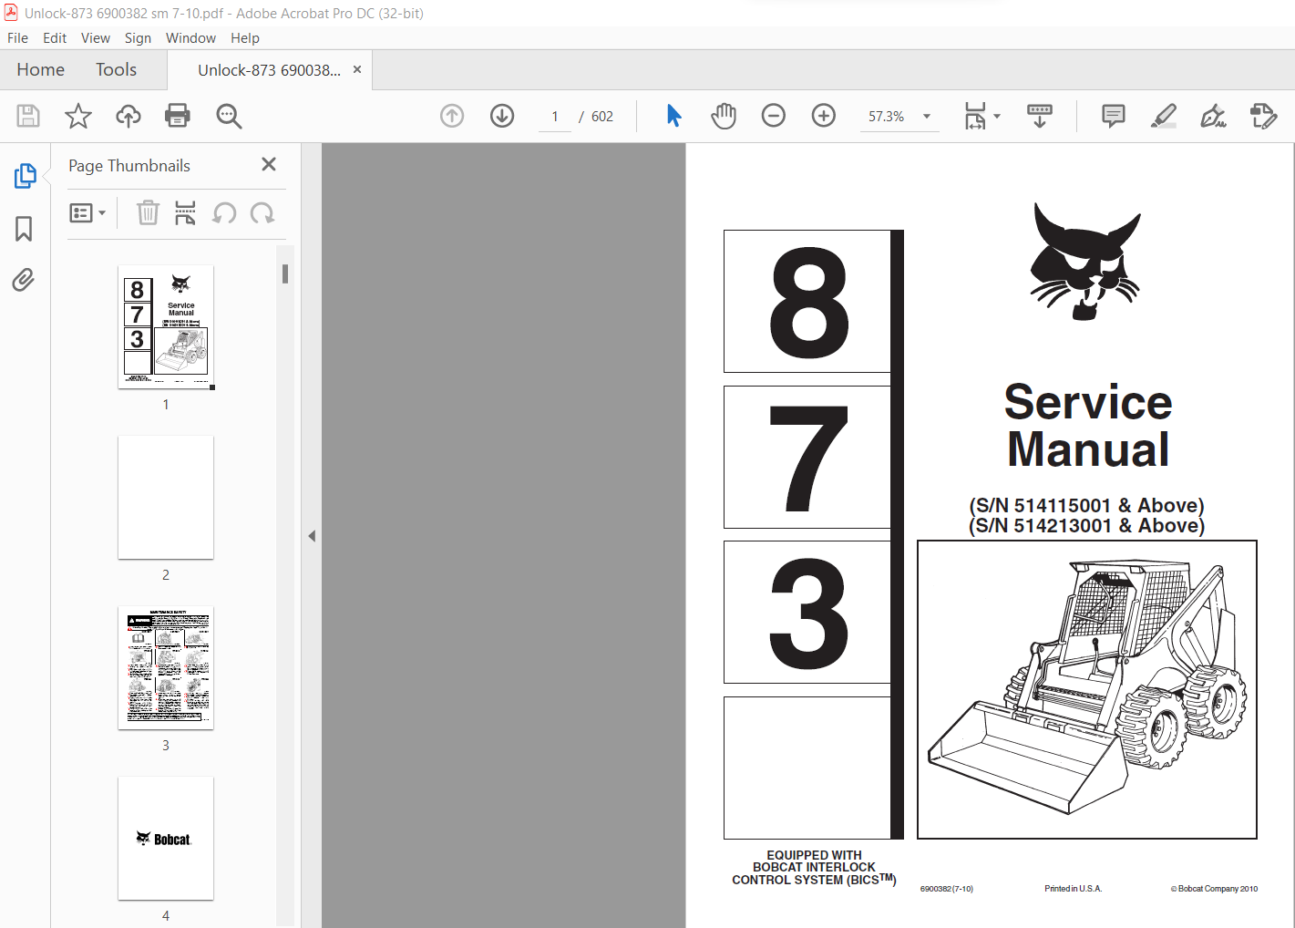The image size is (1295, 928).
Task: Click the Page Thumbnails panel title
Action: pos(129,166)
